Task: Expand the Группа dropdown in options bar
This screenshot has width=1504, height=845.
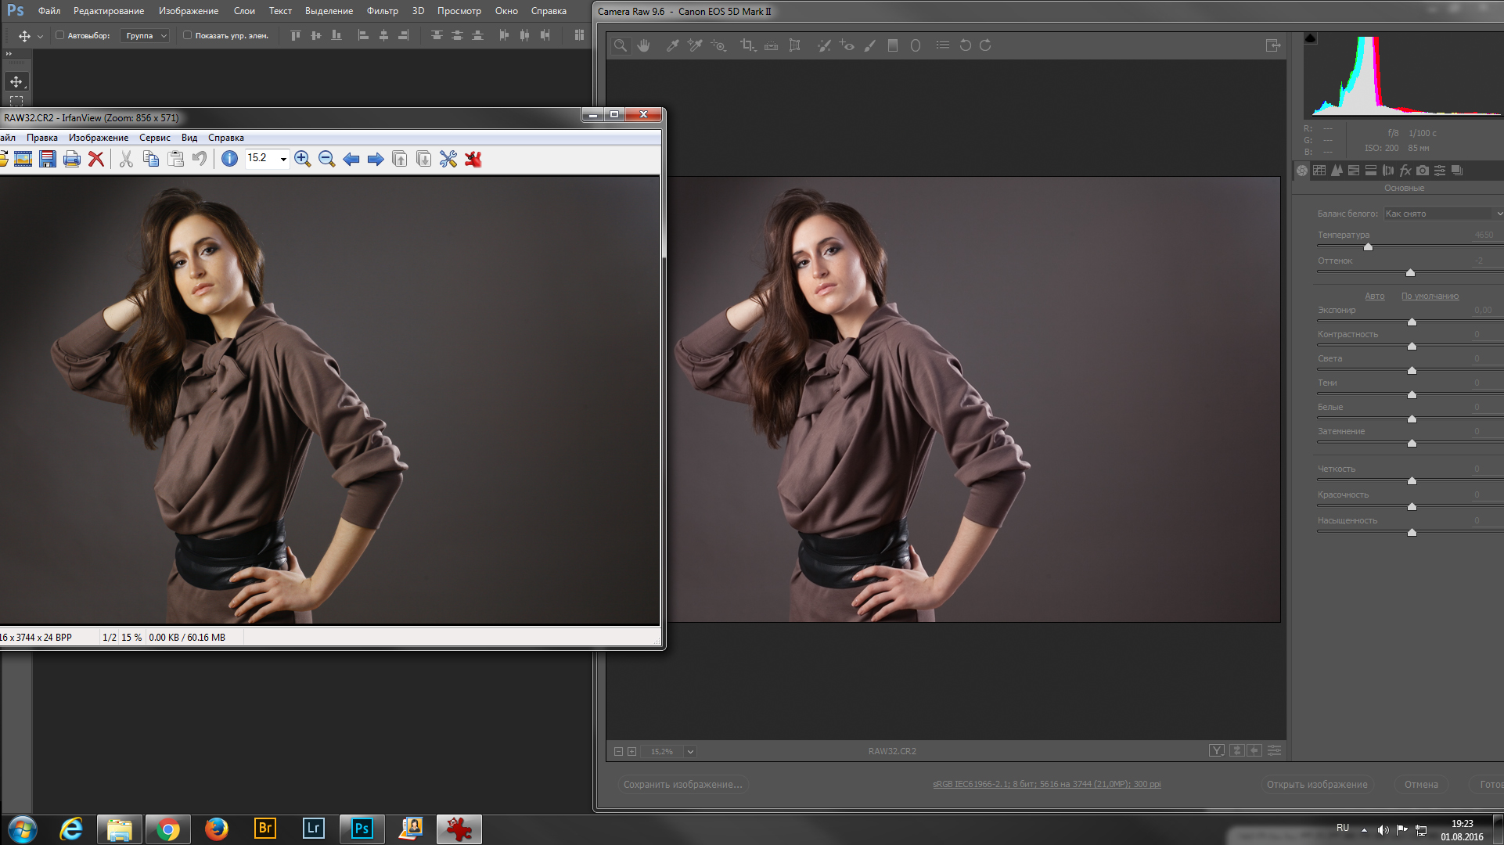Action: tap(146, 35)
